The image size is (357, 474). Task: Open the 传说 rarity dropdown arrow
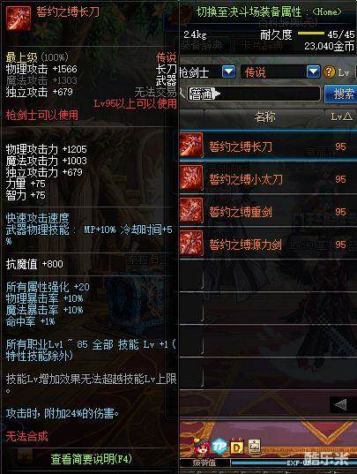(313, 72)
